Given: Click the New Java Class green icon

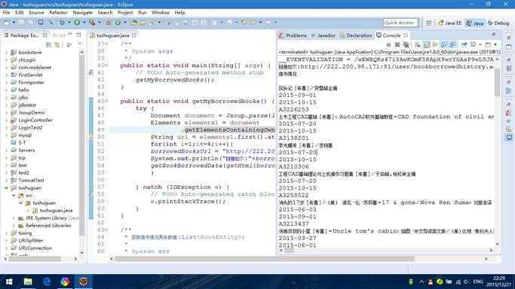Looking at the screenshot, I should click(x=118, y=23).
